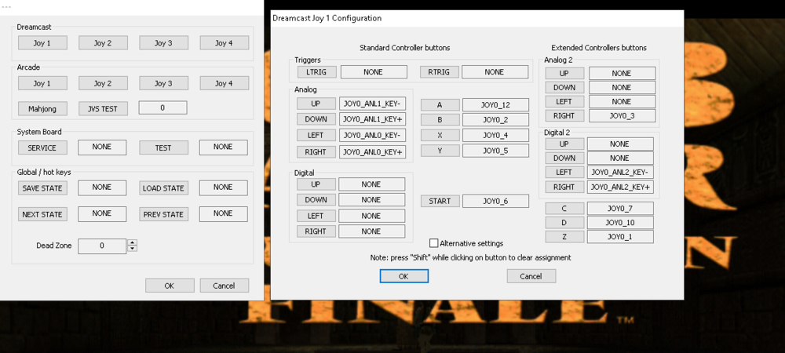Assign Analog RIGHT direction

pos(316,152)
